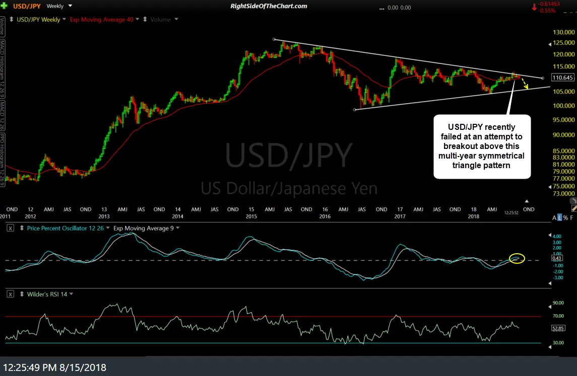
Task: Click the red down-arrow price change icon
Action: (534, 8)
